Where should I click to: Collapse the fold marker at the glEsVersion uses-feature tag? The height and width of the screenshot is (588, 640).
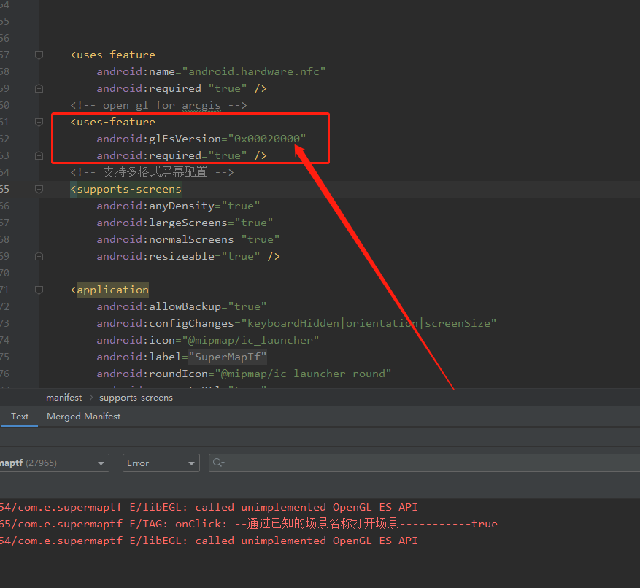tap(39, 122)
